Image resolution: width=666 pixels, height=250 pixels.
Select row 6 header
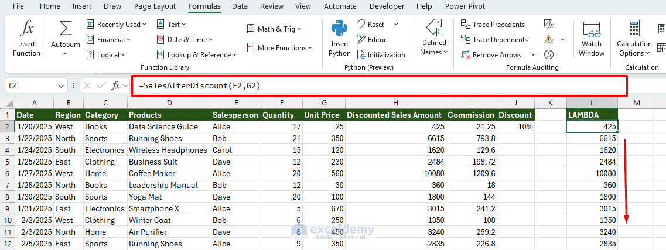tap(8, 174)
